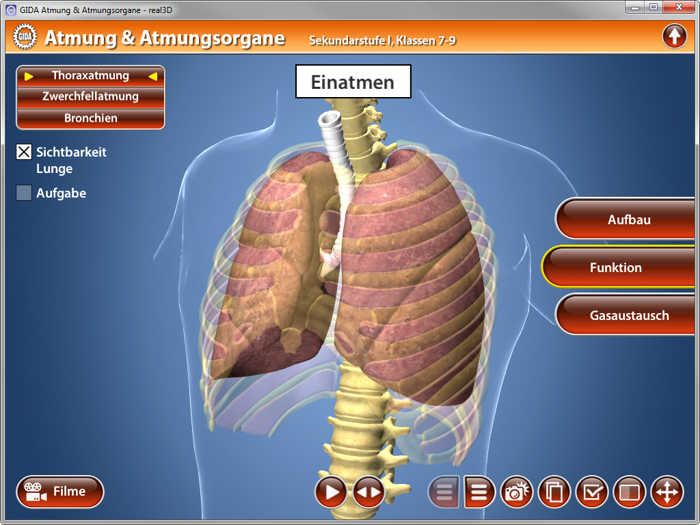The height and width of the screenshot is (525, 700).
Task: Click the red right menu panel icon
Action: 480,492
